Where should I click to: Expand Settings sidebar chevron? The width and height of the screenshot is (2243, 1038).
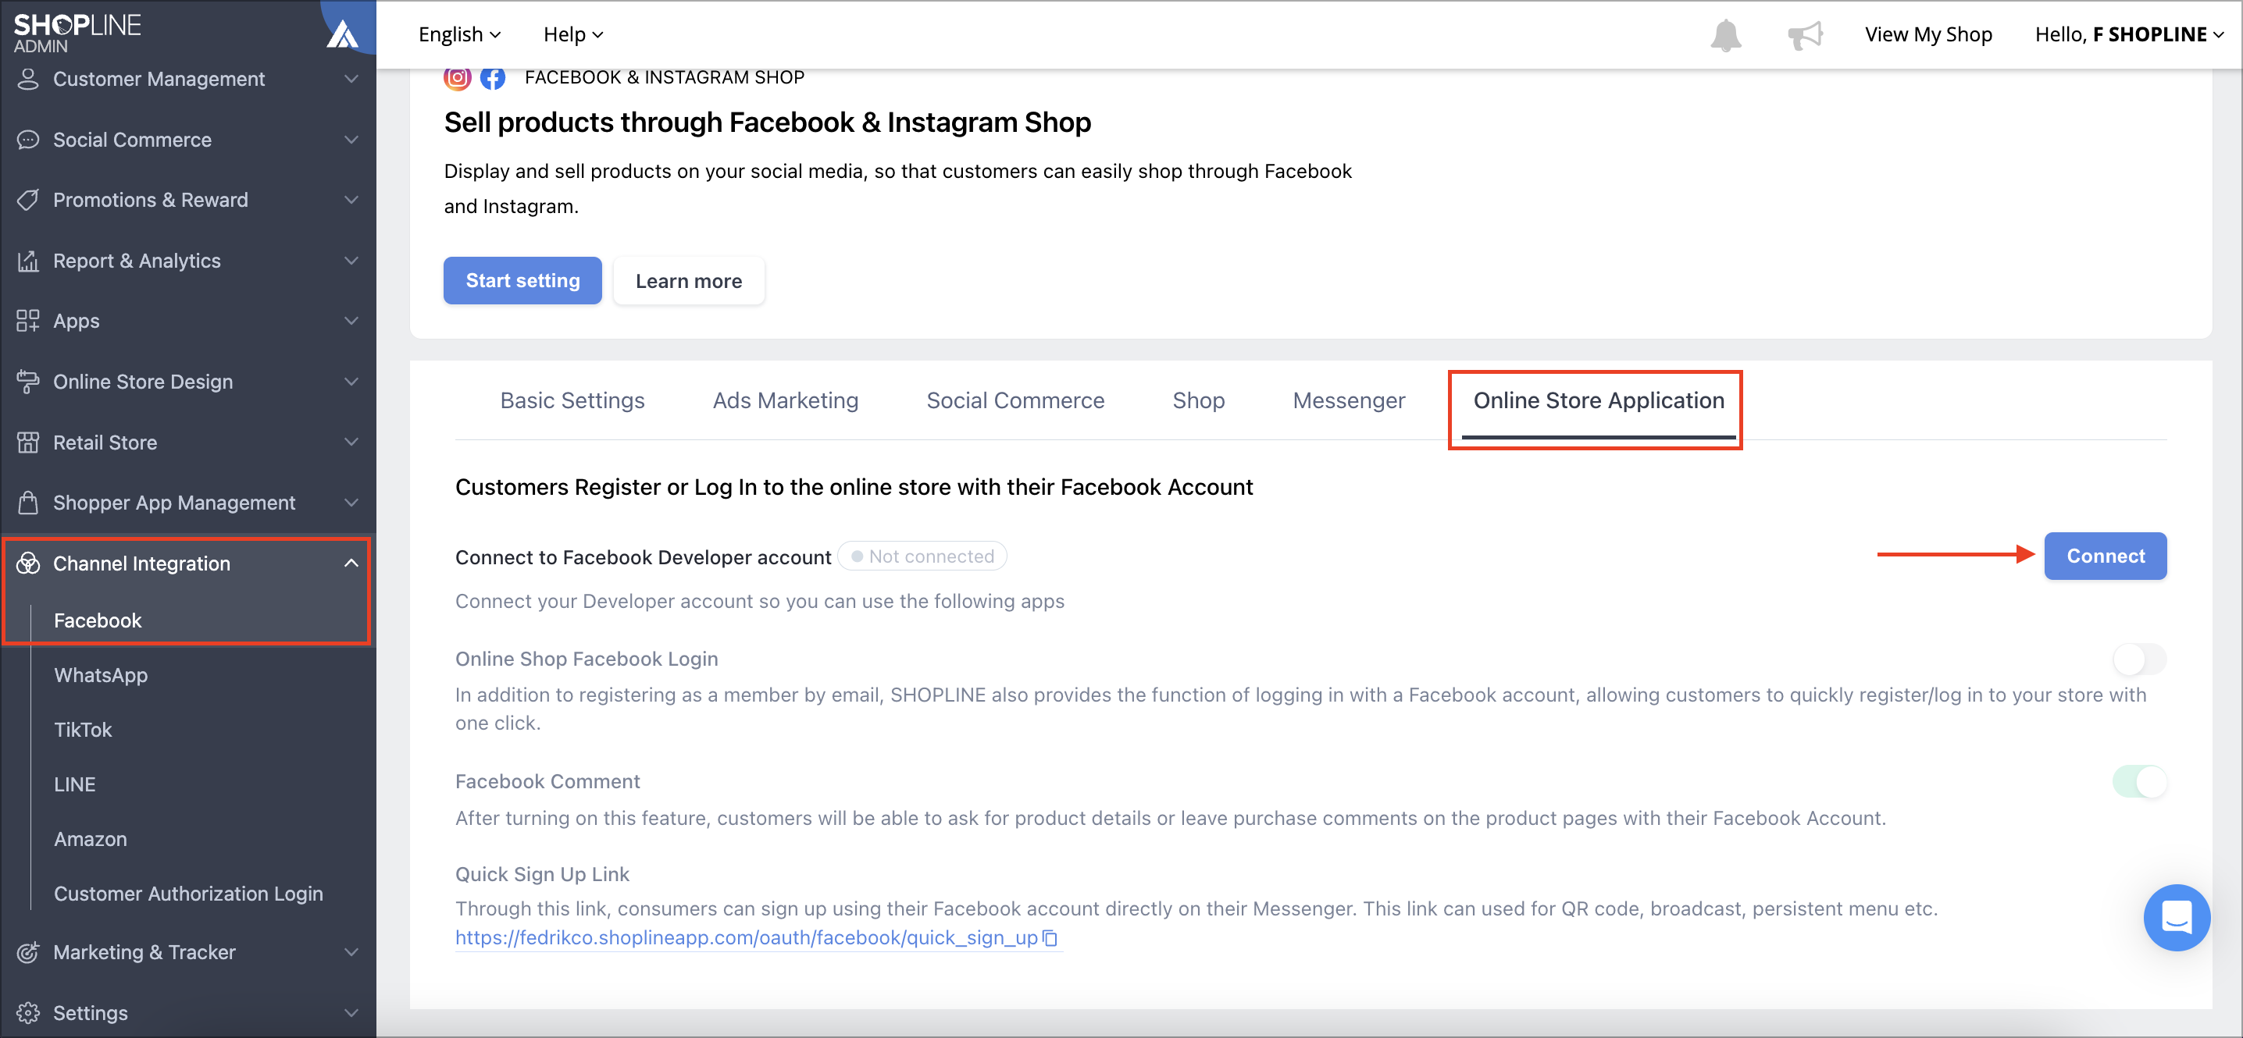(x=351, y=1013)
